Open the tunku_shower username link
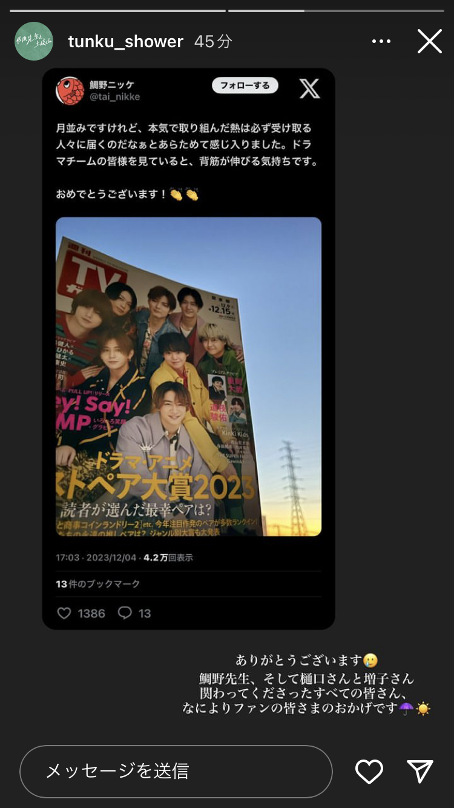The width and height of the screenshot is (454, 808). coord(126,41)
